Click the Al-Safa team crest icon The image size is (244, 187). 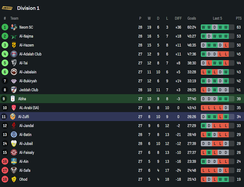coord(14,170)
